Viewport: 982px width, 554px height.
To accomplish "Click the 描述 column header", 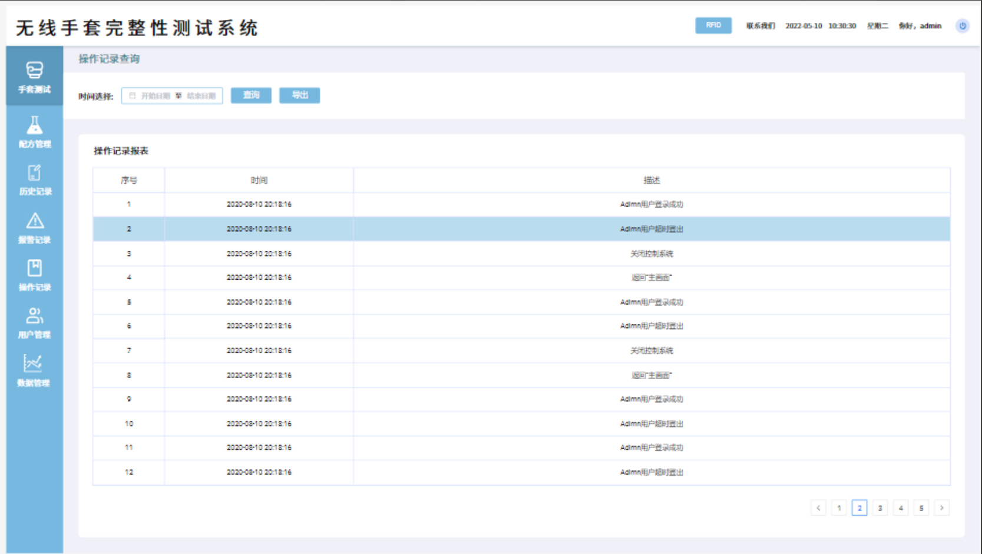I will point(652,181).
